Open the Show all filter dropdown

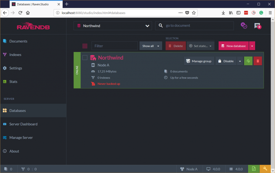[151, 46]
